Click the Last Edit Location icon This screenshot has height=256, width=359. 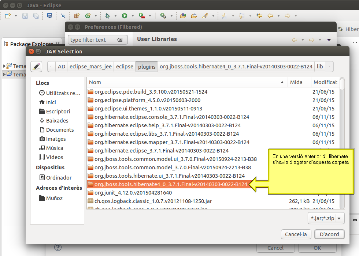[259, 16]
